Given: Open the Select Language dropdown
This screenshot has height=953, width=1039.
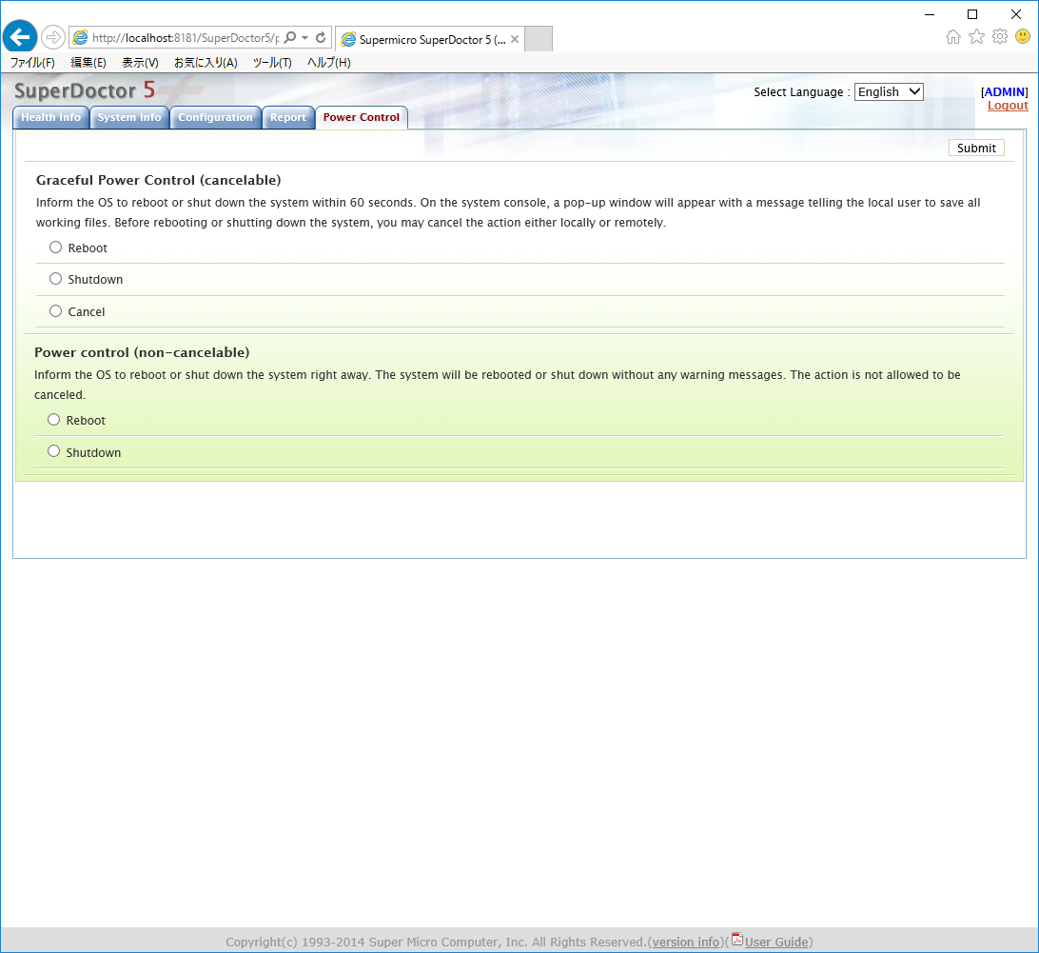Looking at the screenshot, I should coord(889,91).
